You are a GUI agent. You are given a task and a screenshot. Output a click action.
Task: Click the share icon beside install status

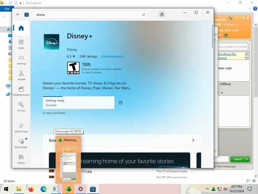click(x=121, y=103)
